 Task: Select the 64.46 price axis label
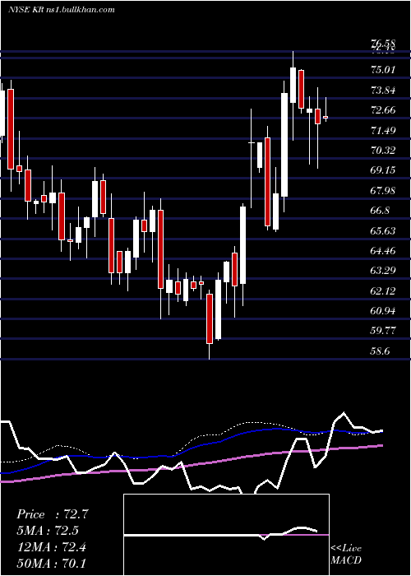383,250
